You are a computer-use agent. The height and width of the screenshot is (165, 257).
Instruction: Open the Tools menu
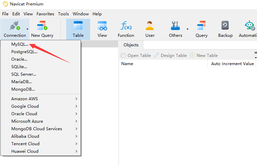pyautogui.click(x=63, y=14)
